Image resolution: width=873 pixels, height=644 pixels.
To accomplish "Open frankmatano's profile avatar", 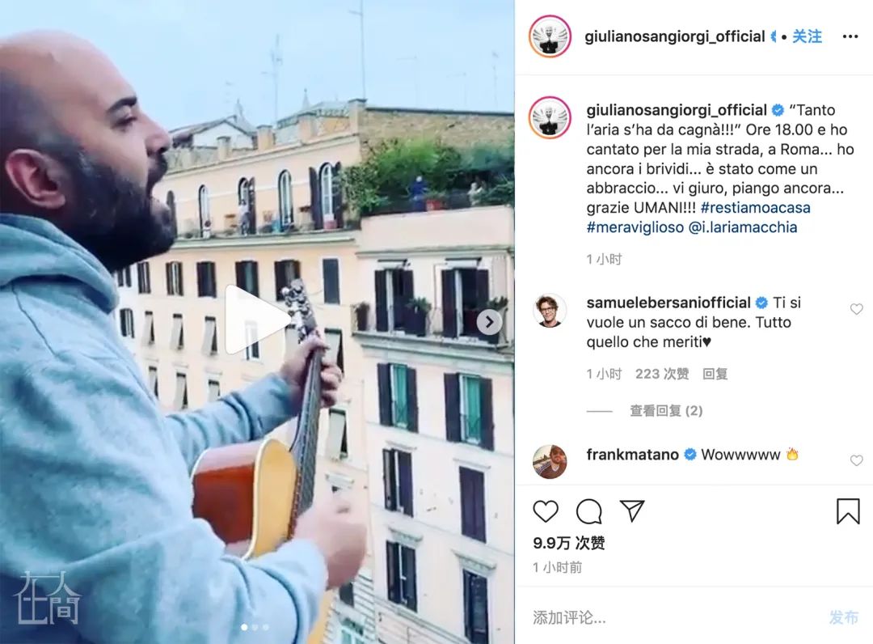I will pos(550,462).
